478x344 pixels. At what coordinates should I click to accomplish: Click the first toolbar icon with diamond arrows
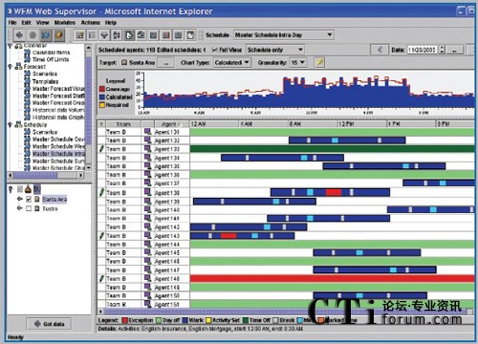click(19, 35)
